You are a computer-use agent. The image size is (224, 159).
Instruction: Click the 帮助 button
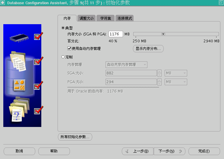(x=54, y=151)
